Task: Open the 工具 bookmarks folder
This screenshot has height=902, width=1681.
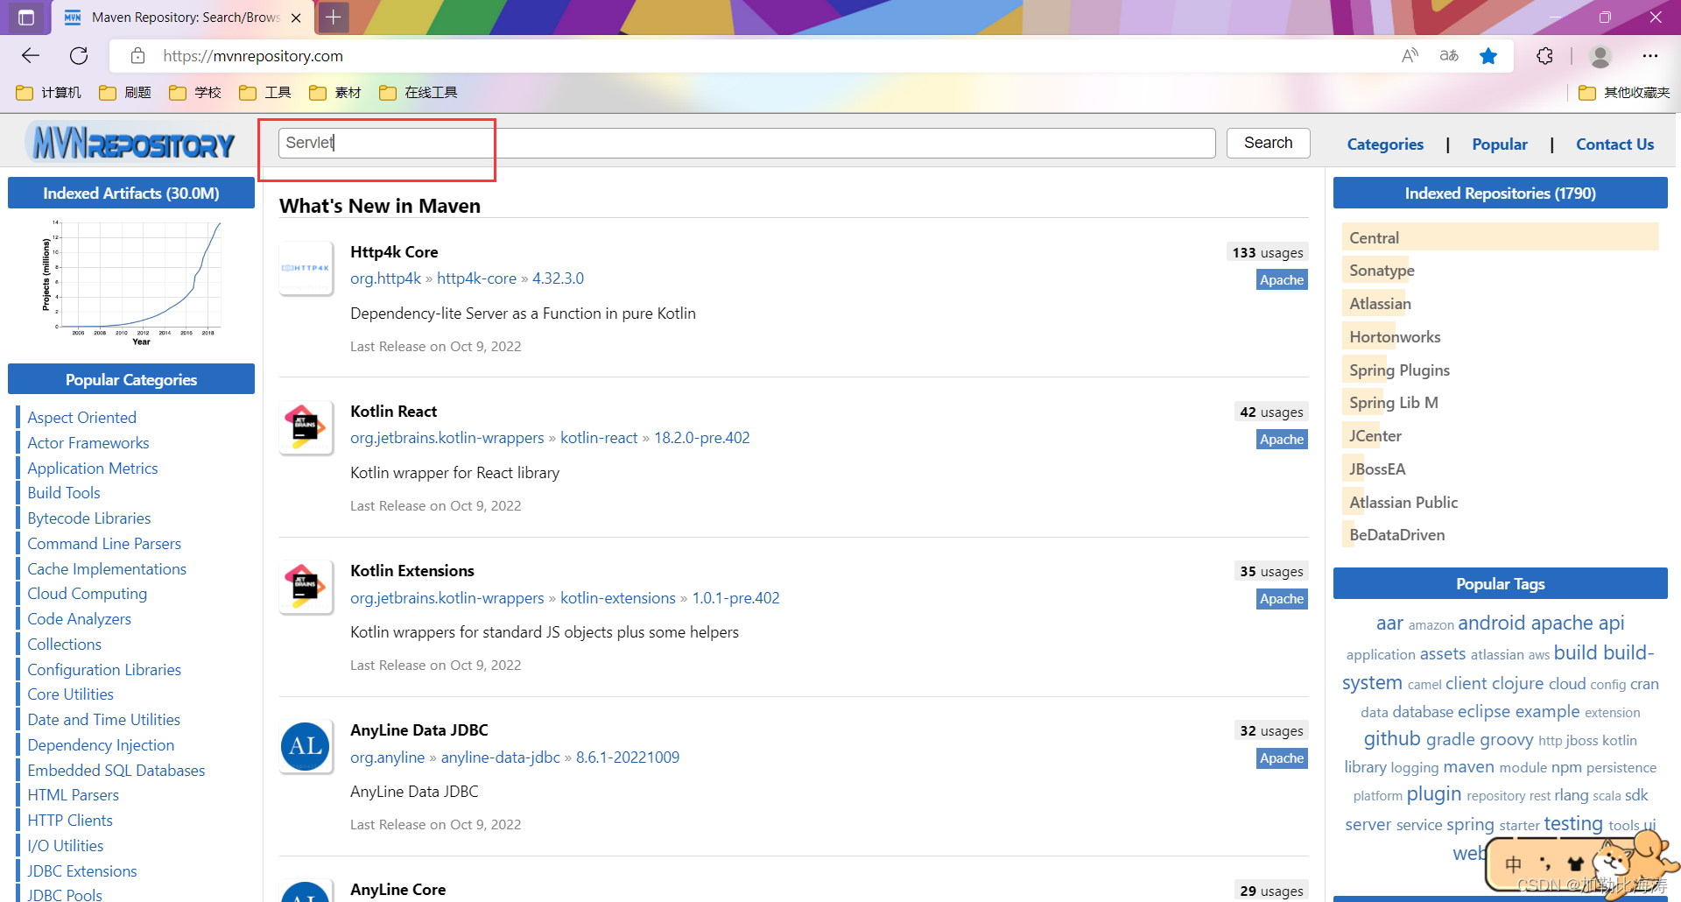Action: point(265,93)
